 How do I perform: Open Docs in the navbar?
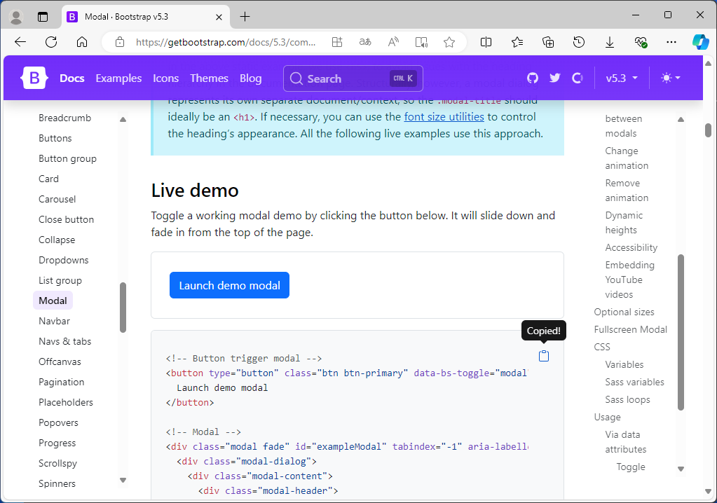(71, 78)
